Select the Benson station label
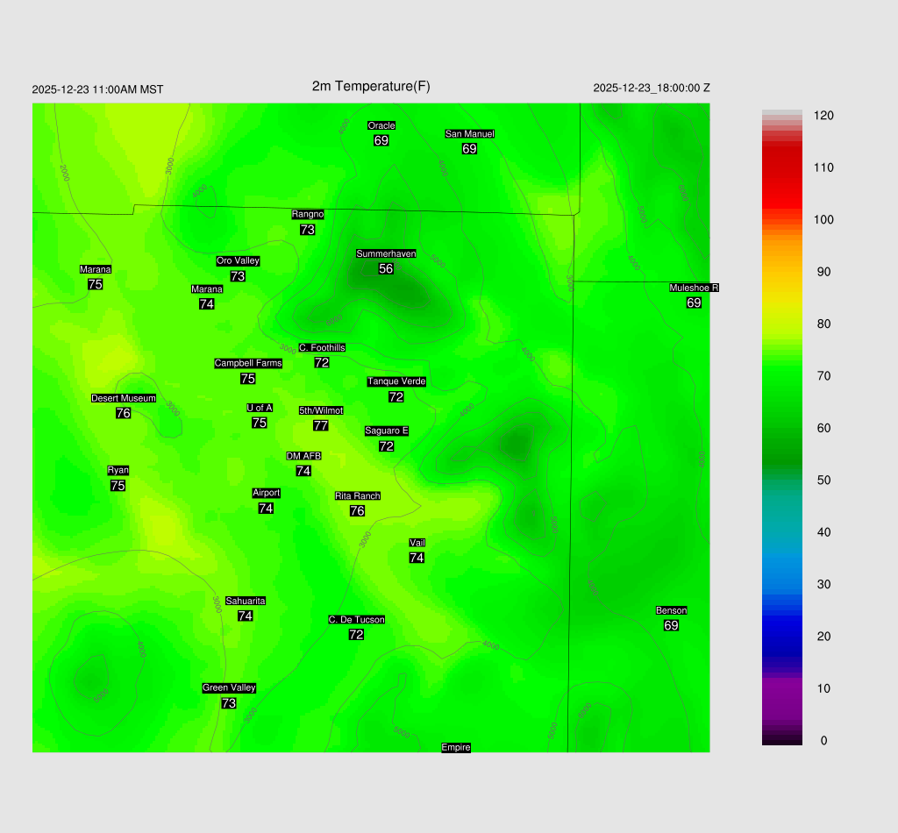898x833 pixels. click(671, 610)
